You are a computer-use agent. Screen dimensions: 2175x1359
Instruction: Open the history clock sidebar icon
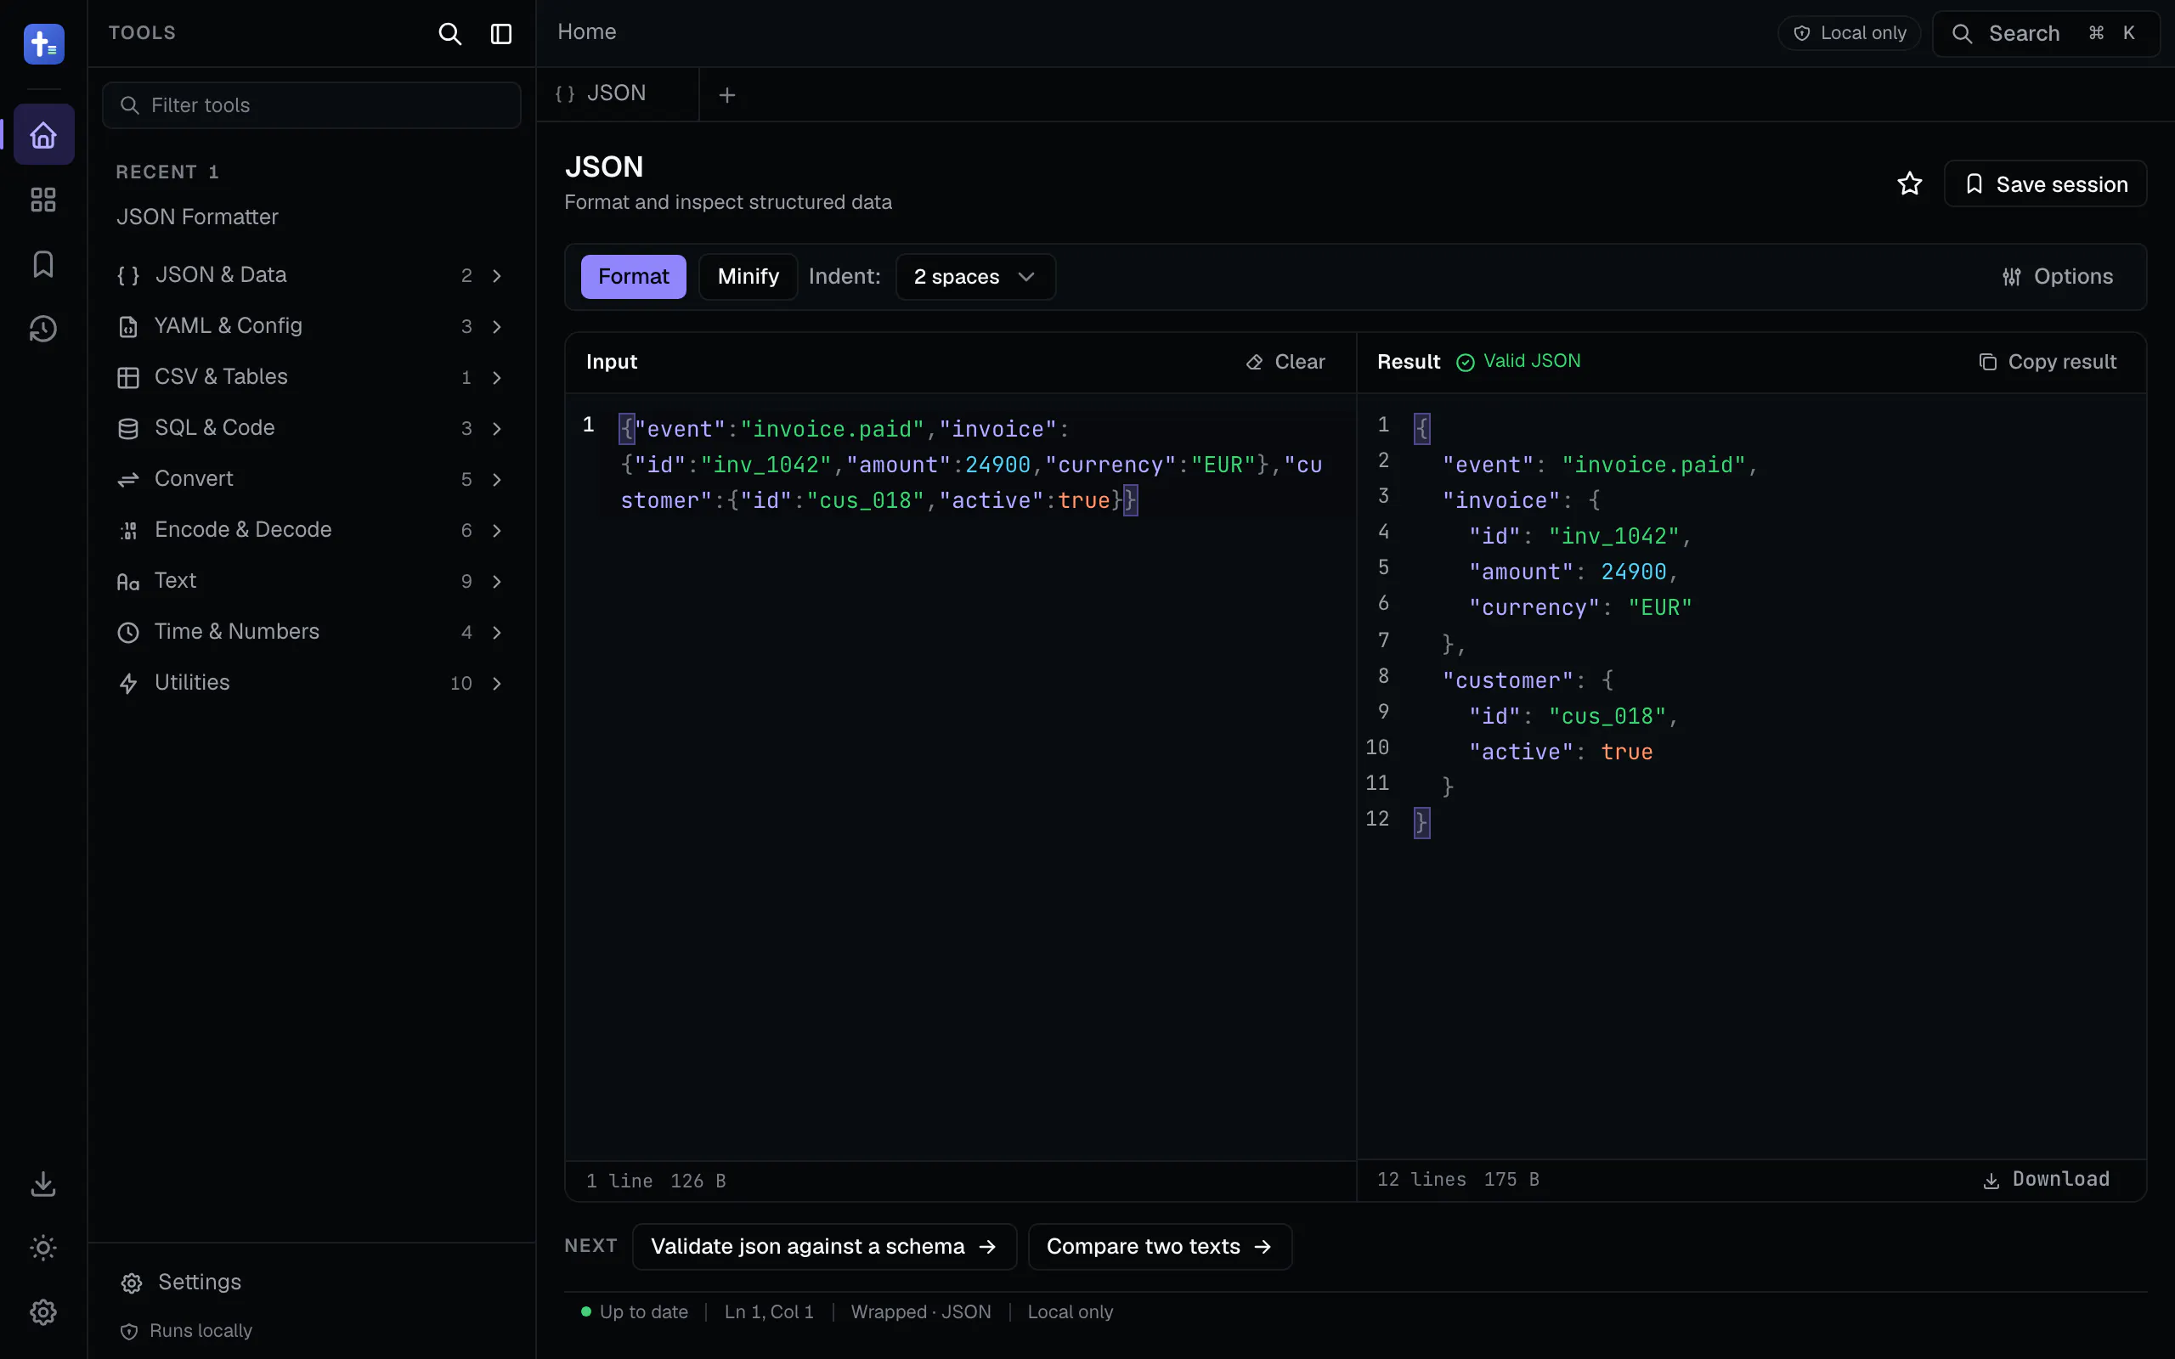43,329
